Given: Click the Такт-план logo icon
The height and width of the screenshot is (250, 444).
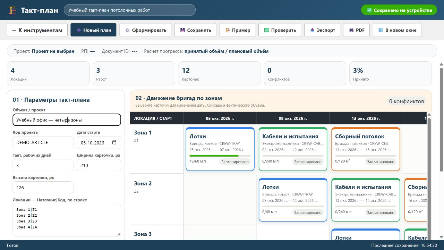Looking at the screenshot, I should coord(13,10).
